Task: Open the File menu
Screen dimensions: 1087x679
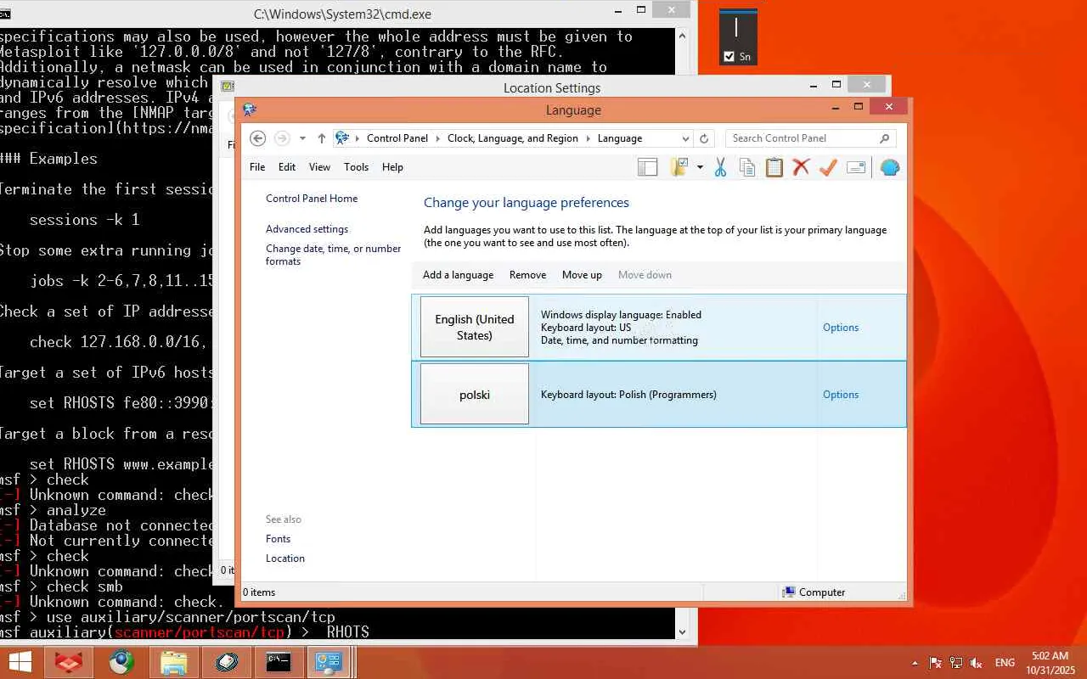Action: [257, 167]
